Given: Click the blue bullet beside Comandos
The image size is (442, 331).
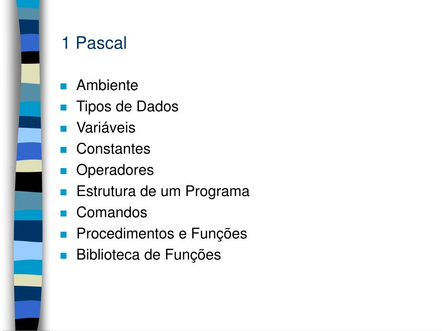Looking at the screenshot, I should coord(63,213).
